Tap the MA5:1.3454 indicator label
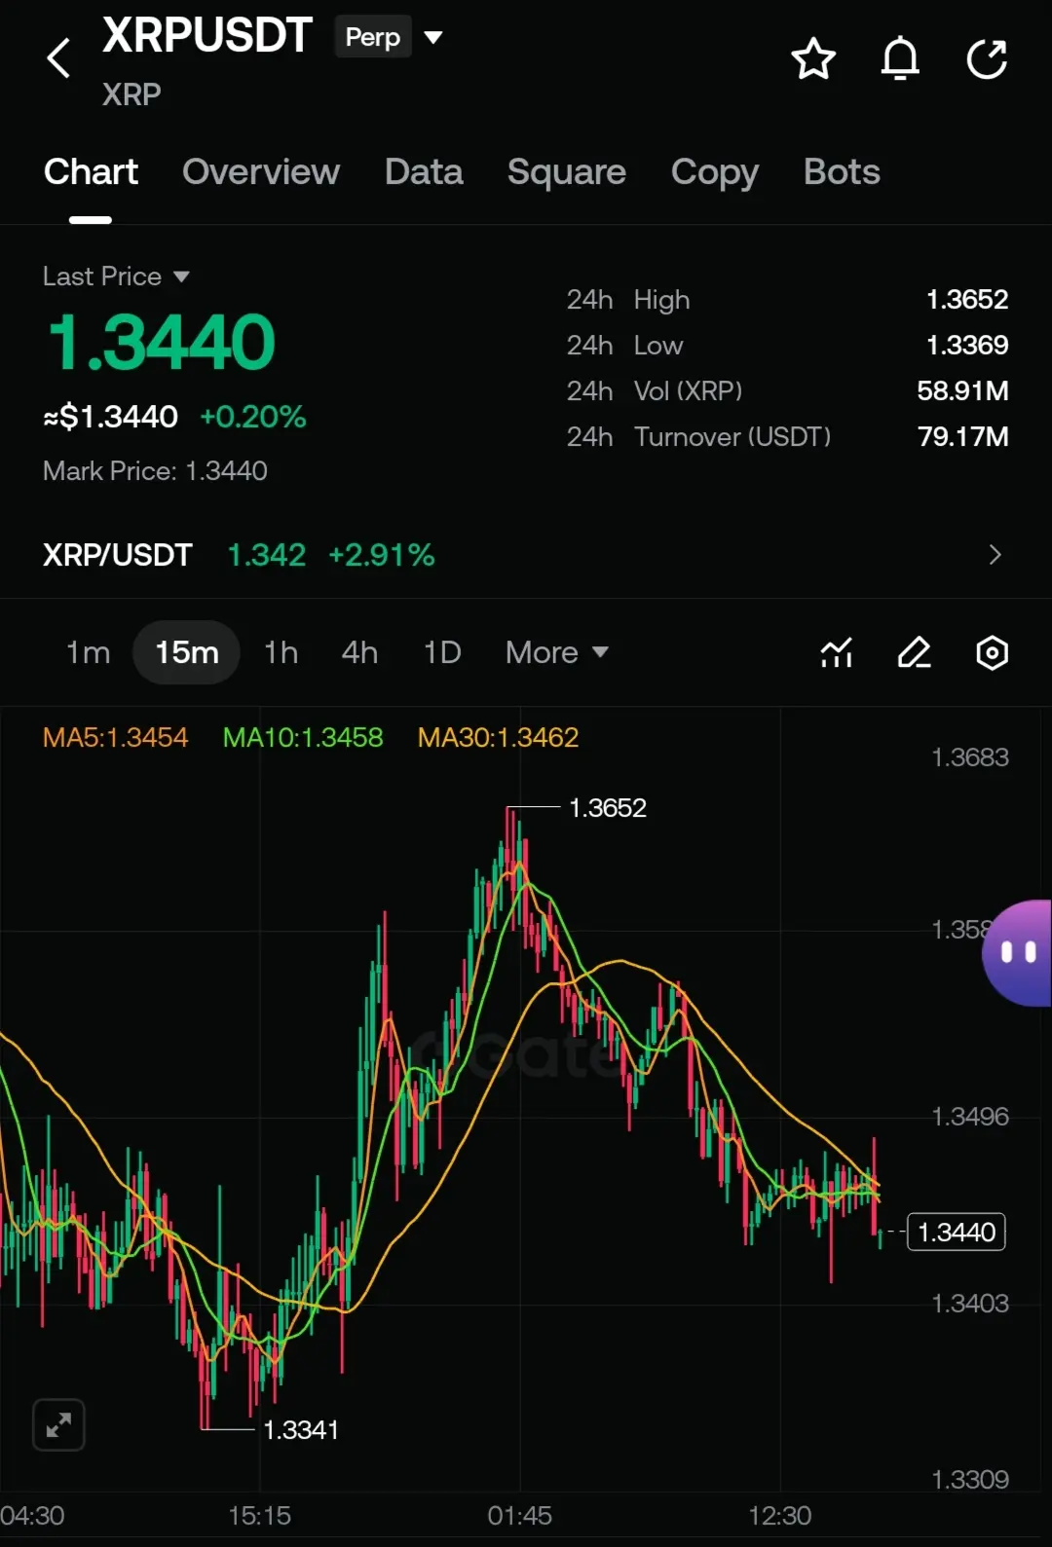1052x1547 pixels. click(115, 737)
